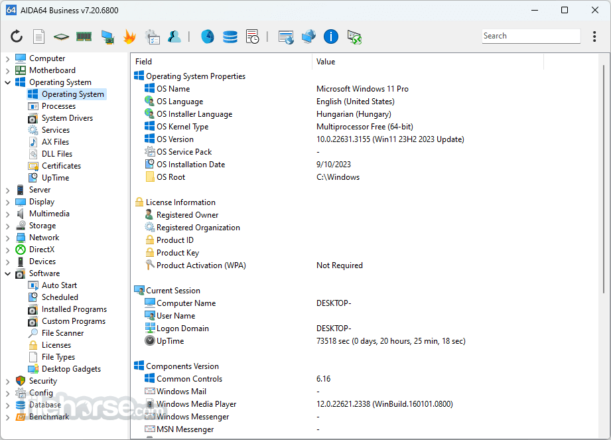Open AX Files tree item

click(55, 142)
